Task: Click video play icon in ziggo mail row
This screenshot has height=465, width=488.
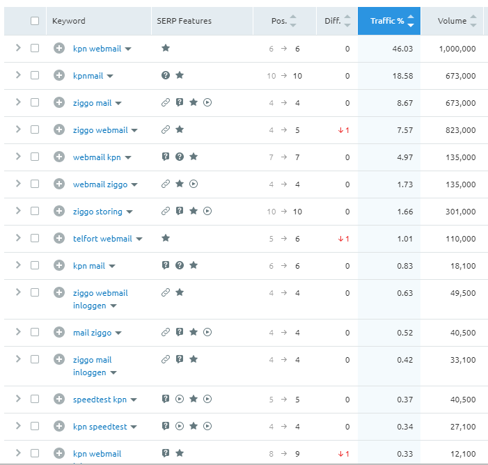Action: [x=207, y=102]
